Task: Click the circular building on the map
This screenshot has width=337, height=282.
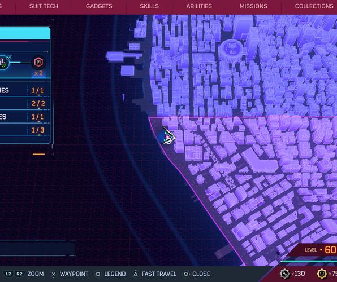Action: coord(232,50)
